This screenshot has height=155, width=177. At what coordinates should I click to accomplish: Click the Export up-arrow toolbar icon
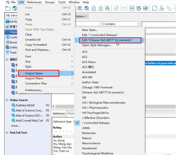point(100,8)
